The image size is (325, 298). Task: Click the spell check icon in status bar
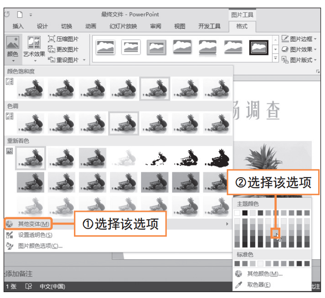28,286
